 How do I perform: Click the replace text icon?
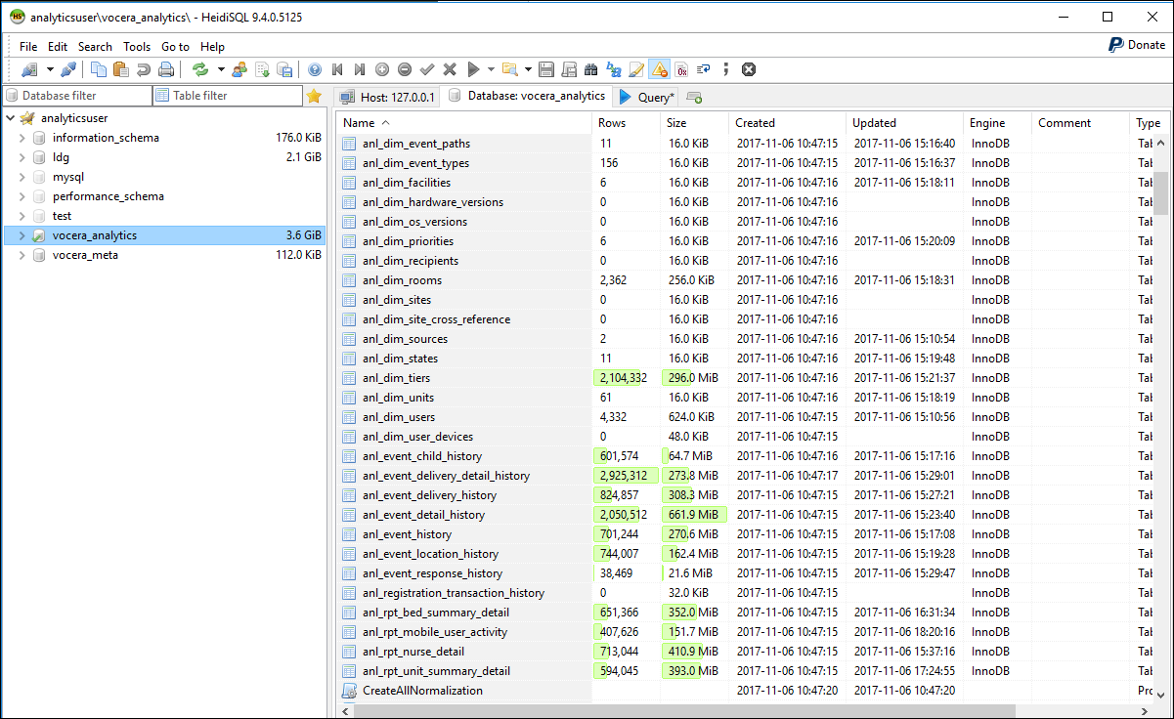614,69
